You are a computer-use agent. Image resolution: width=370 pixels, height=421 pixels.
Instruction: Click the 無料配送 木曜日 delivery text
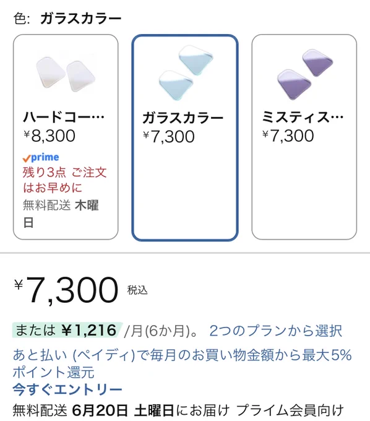click(x=61, y=214)
